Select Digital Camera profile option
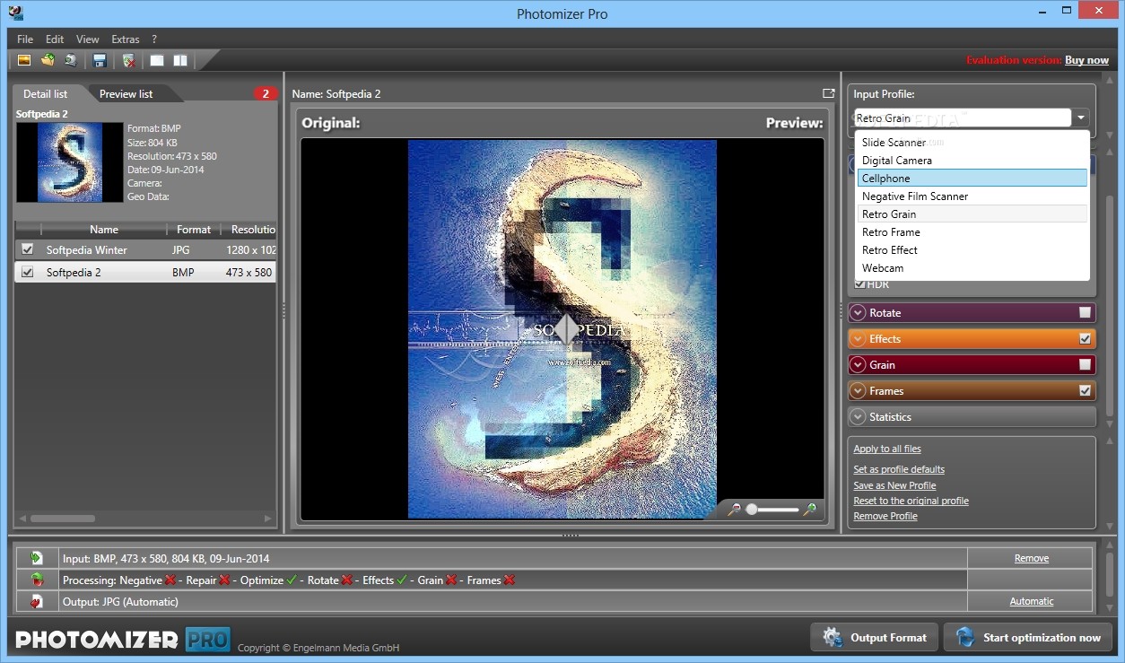The image size is (1125, 663). (972, 160)
